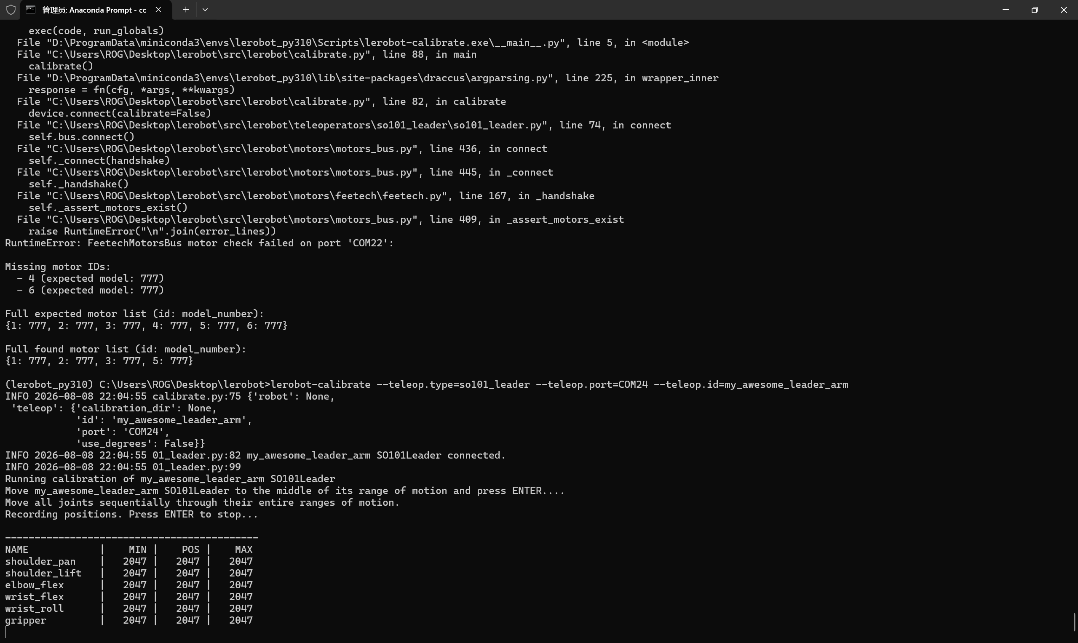Open a new terminal tab

185,10
